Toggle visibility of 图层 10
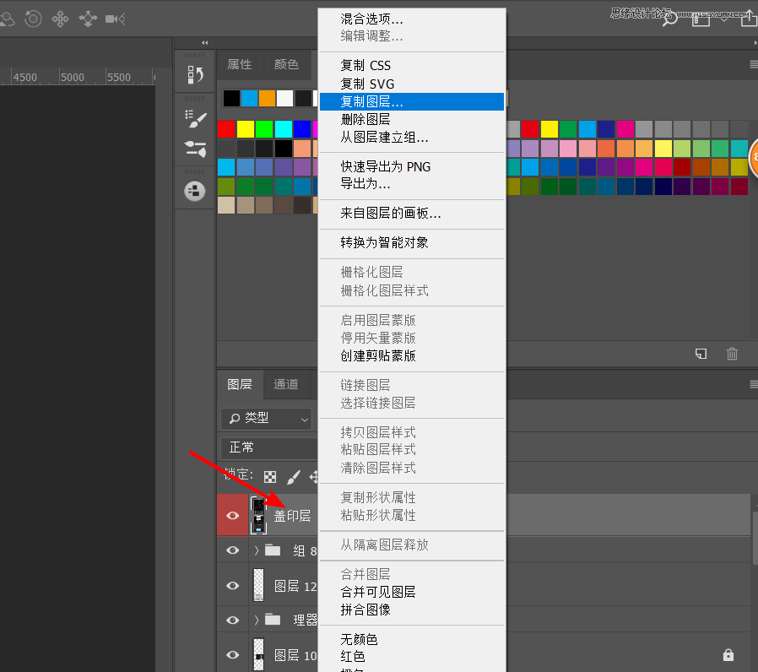758x672 pixels. (233, 654)
